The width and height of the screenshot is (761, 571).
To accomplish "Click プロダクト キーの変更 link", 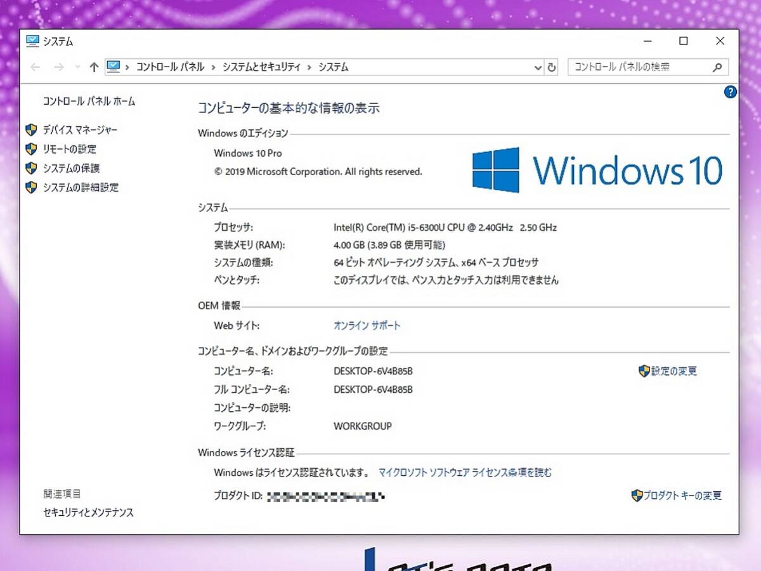I will coord(683,496).
